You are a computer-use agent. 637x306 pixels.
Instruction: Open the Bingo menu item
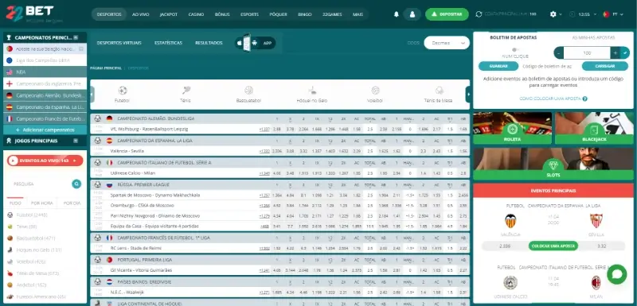coord(305,14)
